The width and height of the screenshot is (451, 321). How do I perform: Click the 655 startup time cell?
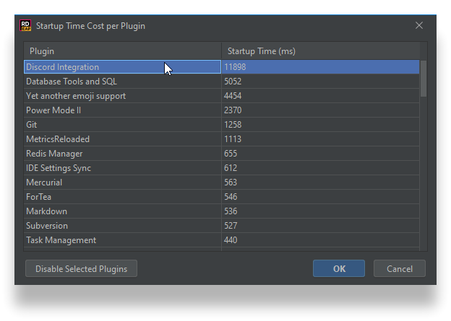tap(320, 154)
